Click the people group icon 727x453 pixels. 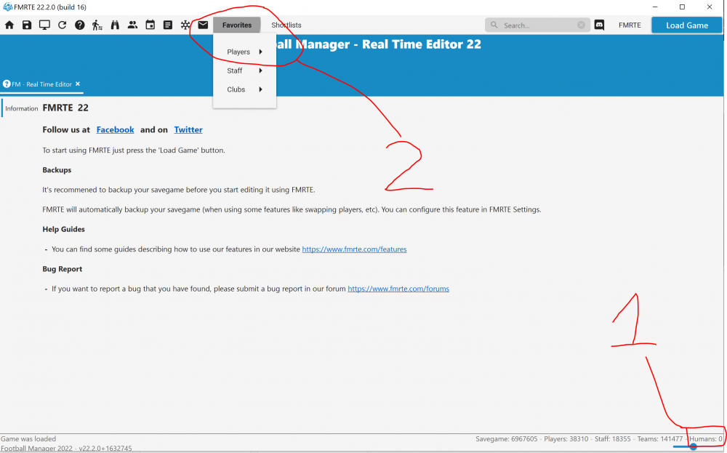coord(132,25)
